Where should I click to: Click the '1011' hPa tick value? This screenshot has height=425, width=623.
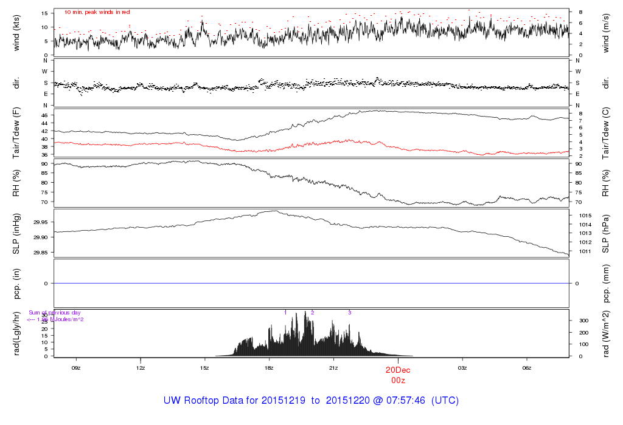585,251
